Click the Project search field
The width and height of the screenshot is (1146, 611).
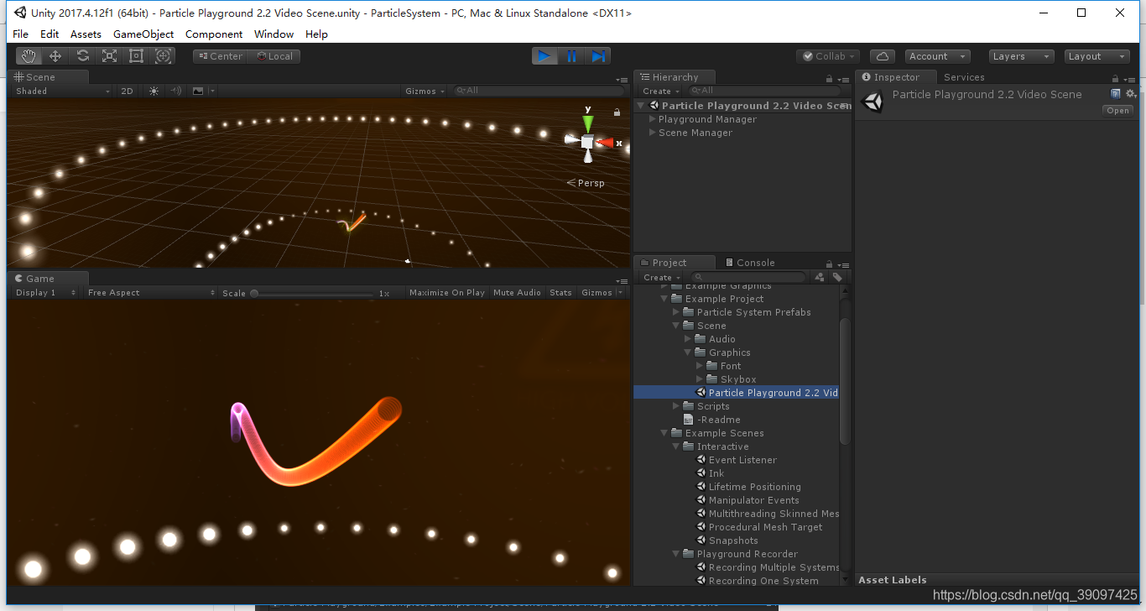click(748, 277)
